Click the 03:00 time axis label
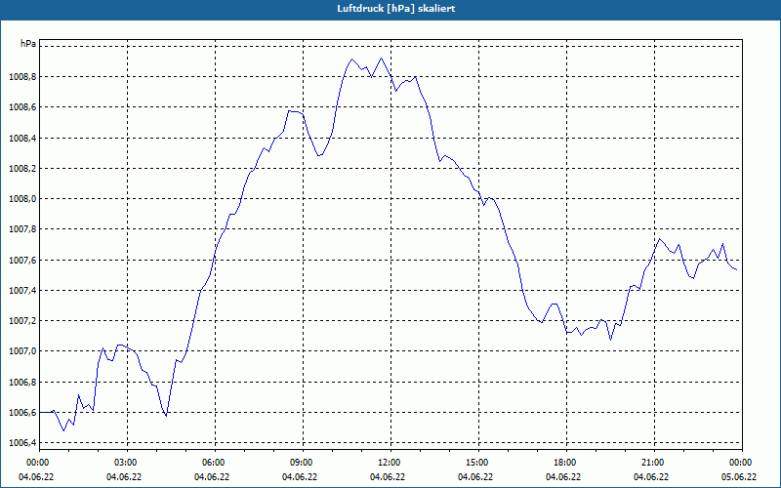781x488 pixels. (x=127, y=463)
